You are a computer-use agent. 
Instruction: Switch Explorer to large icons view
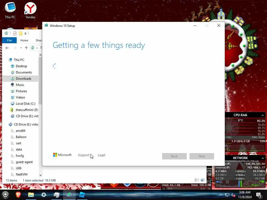(x=202, y=180)
